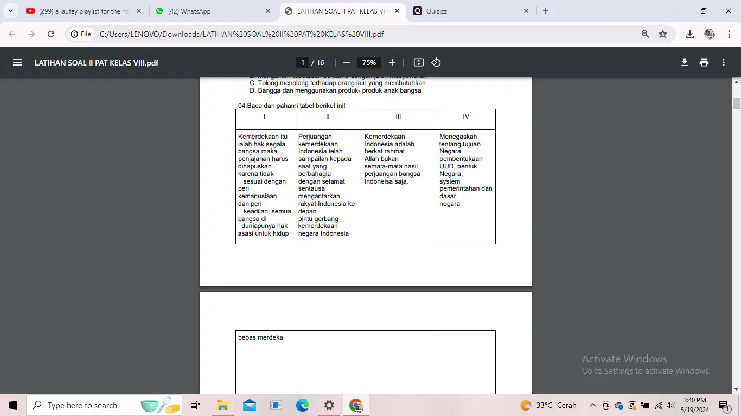
Task: Show hidden system tray icons
Action: pyautogui.click(x=593, y=405)
